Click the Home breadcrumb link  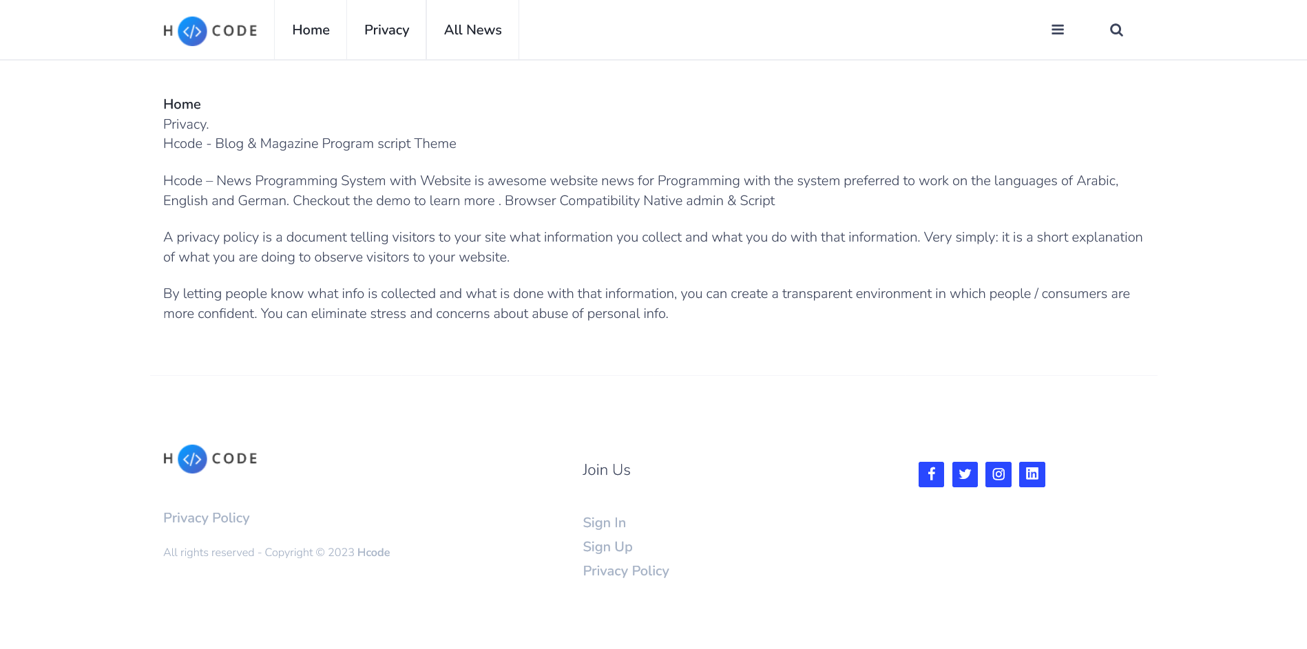tap(182, 104)
